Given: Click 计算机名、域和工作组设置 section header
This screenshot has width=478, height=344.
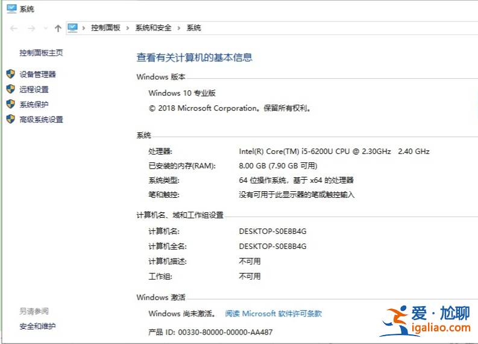Looking at the screenshot, I should pos(180,215).
